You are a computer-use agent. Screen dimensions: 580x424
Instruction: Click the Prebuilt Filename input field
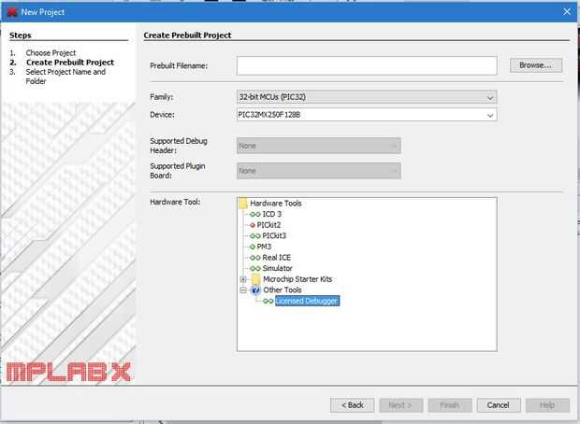click(x=367, y=65)
